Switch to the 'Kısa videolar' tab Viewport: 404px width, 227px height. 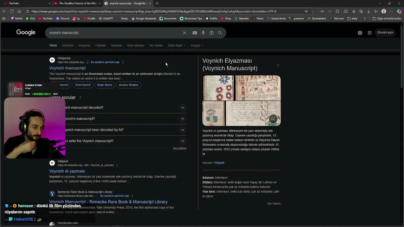click(136, 45)
